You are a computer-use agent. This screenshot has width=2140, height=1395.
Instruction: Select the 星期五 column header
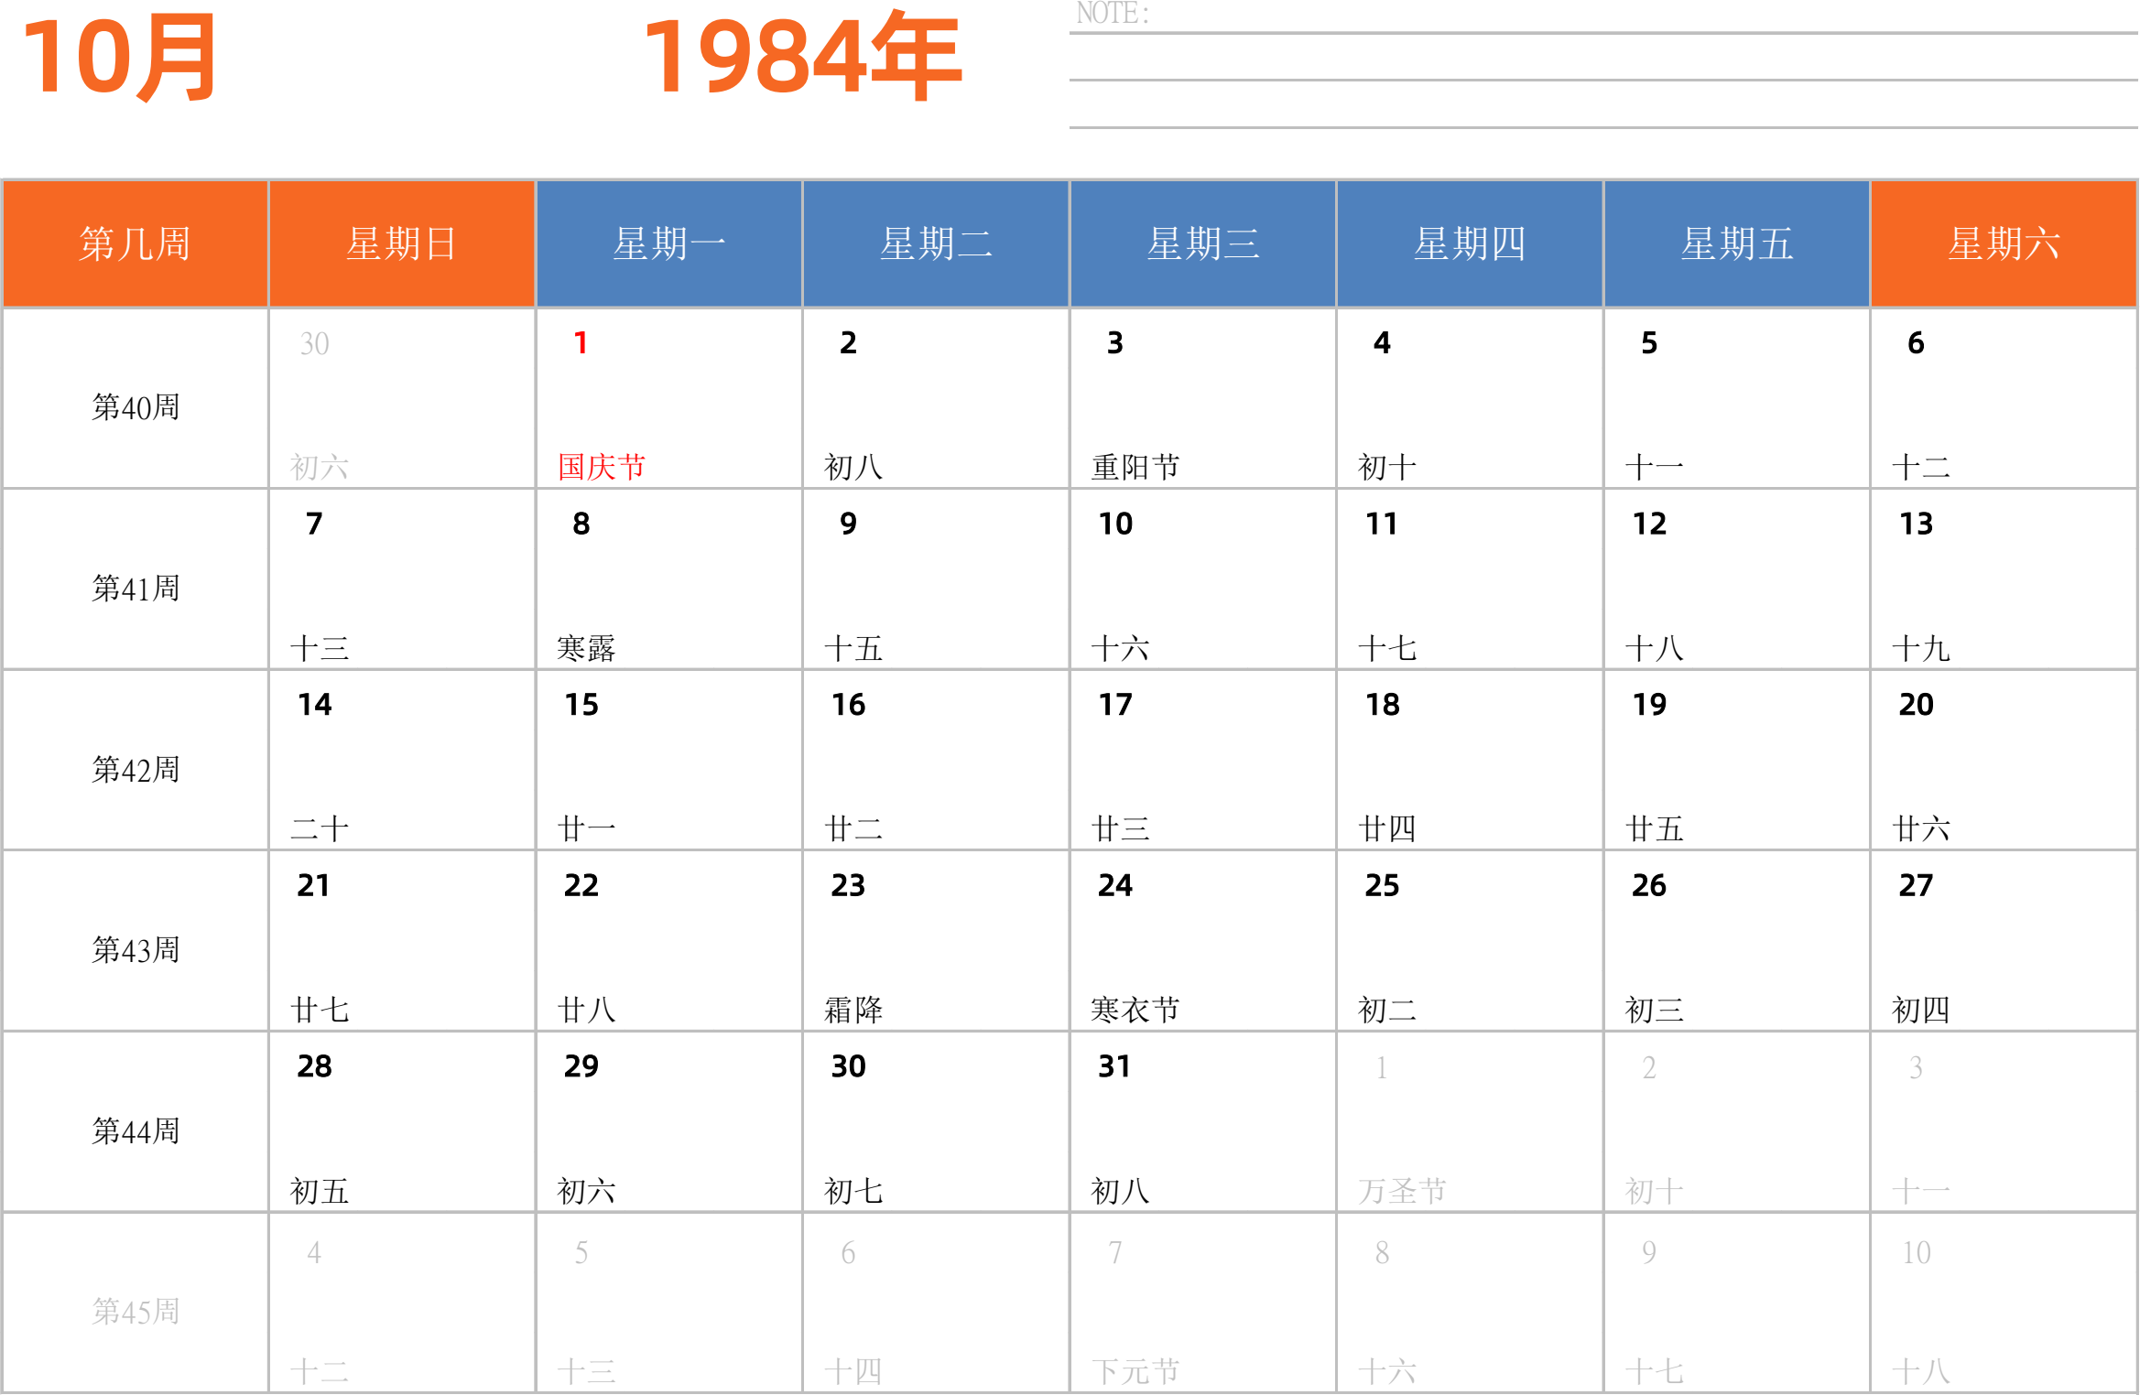[1737, 243]
